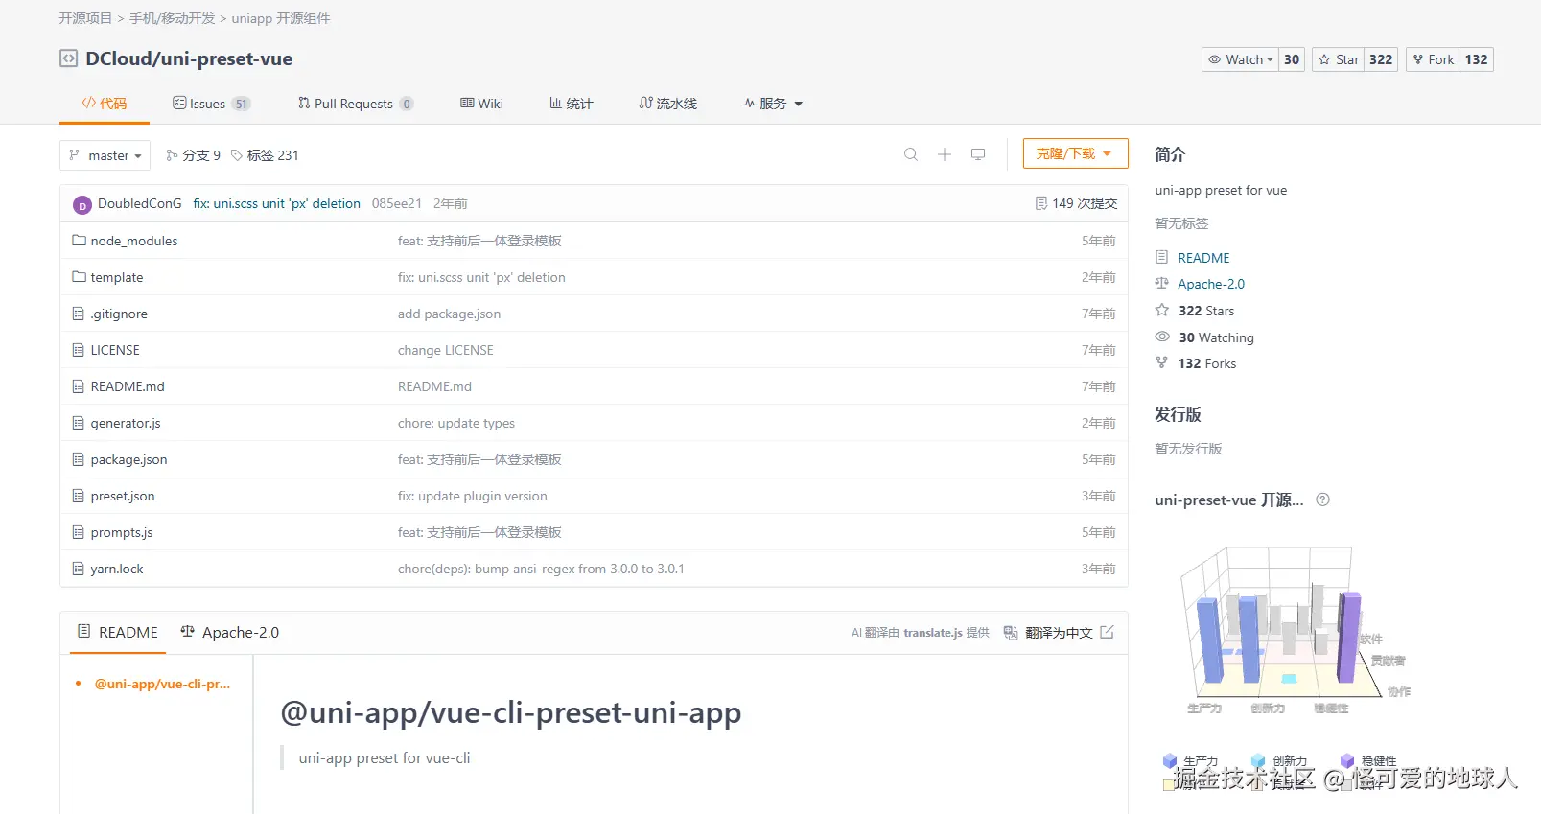Click the repository code icon beside the title
The image size is (1541, 814).
coord(68,58)
